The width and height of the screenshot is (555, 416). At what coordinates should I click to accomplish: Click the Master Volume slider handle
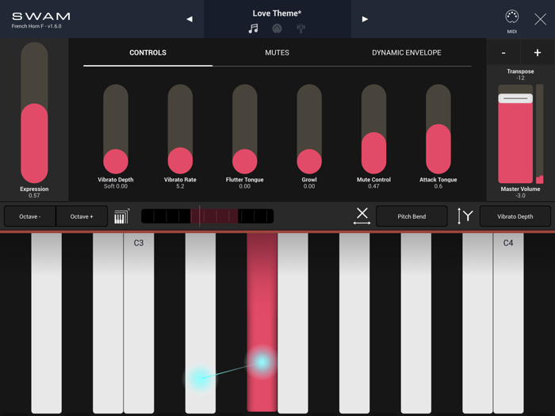coord(515,98)
